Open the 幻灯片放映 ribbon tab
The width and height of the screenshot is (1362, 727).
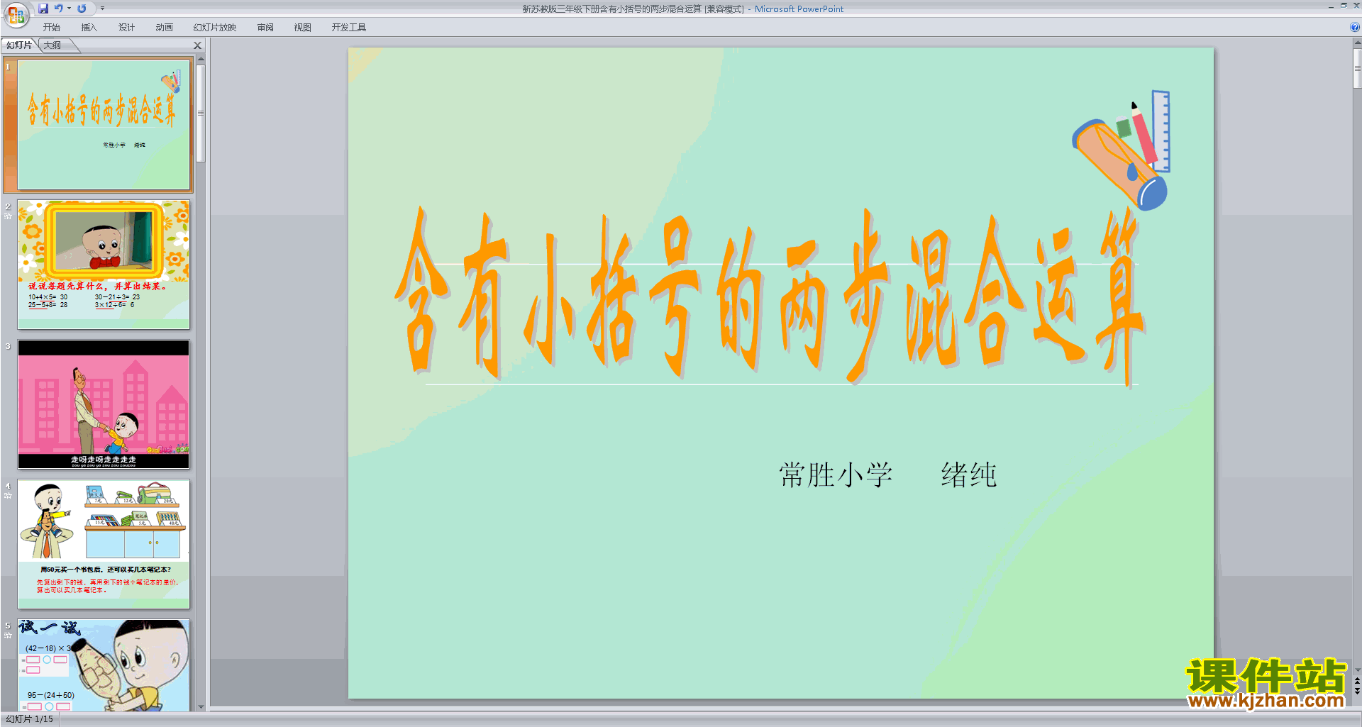coord(215,28)
